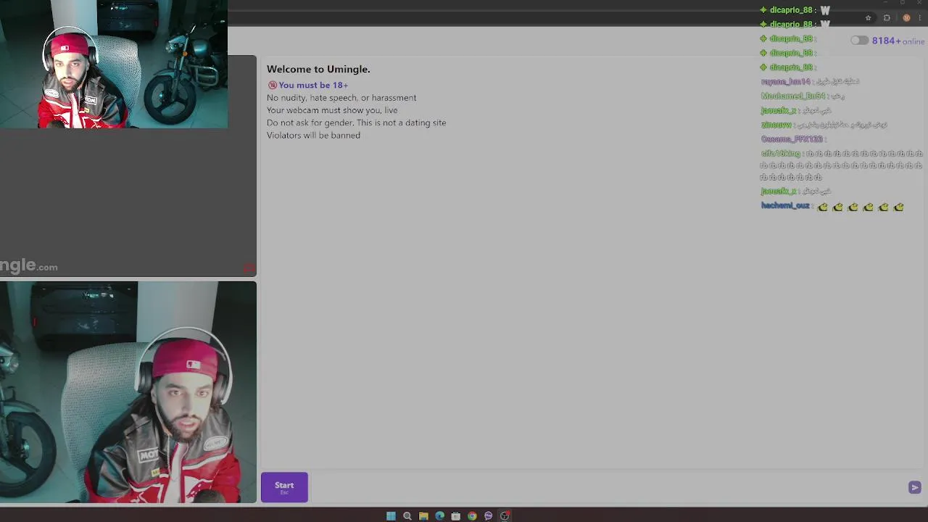The image size is (928, 522).
Task: Open Windows taskbar Search
Action: [x=407, y=516]
